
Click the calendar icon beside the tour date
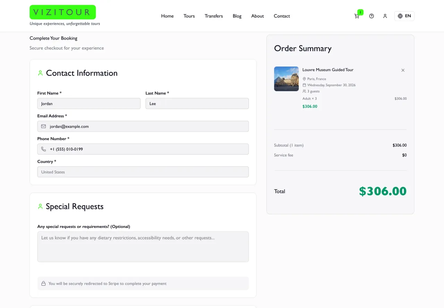point(304,85)
